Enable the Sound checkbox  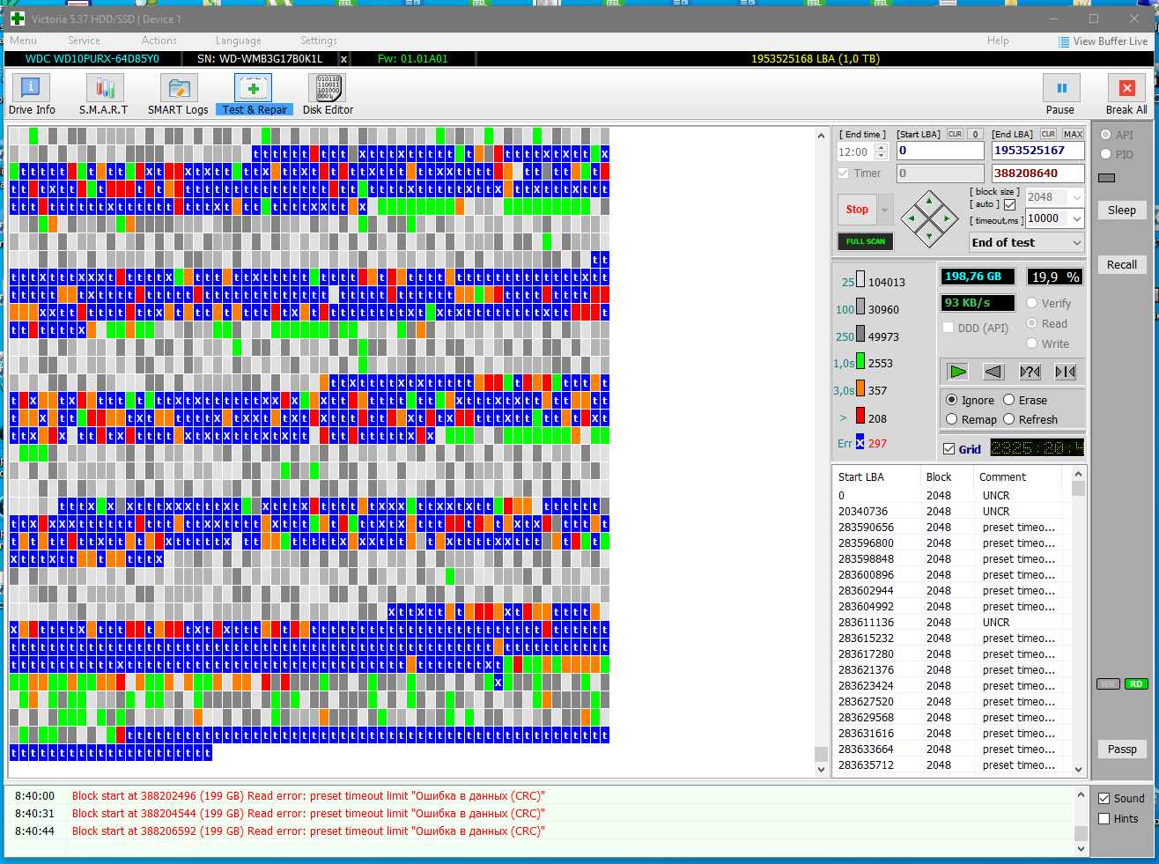[1104, 799]
